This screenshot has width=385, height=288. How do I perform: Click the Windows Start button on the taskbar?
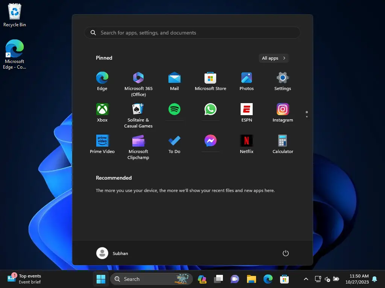click(101, 279)
